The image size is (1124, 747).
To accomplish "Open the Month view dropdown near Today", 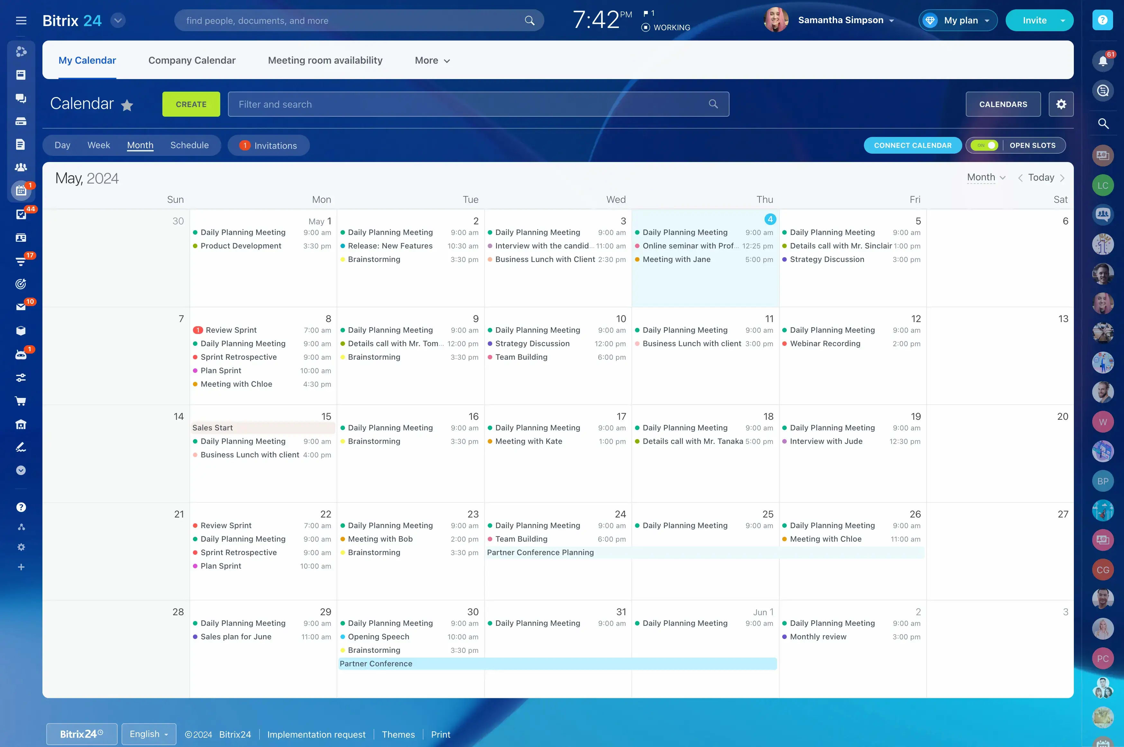I will [x=986, y=178].
